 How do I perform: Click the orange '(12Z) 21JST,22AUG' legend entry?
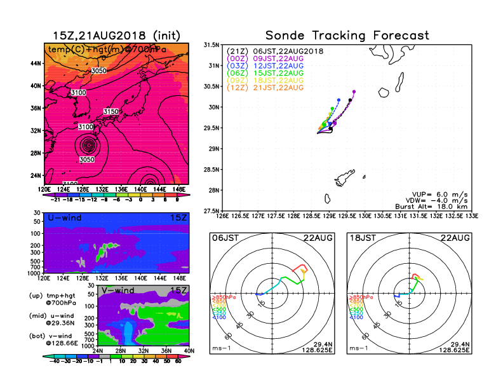[x=265, y=88]
